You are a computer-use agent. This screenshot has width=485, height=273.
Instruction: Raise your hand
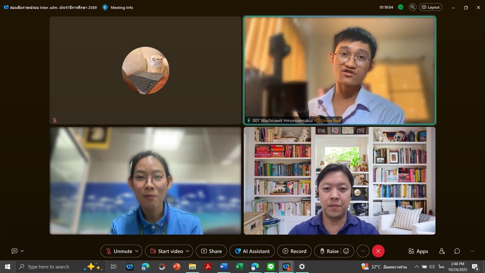pos(328,251)
